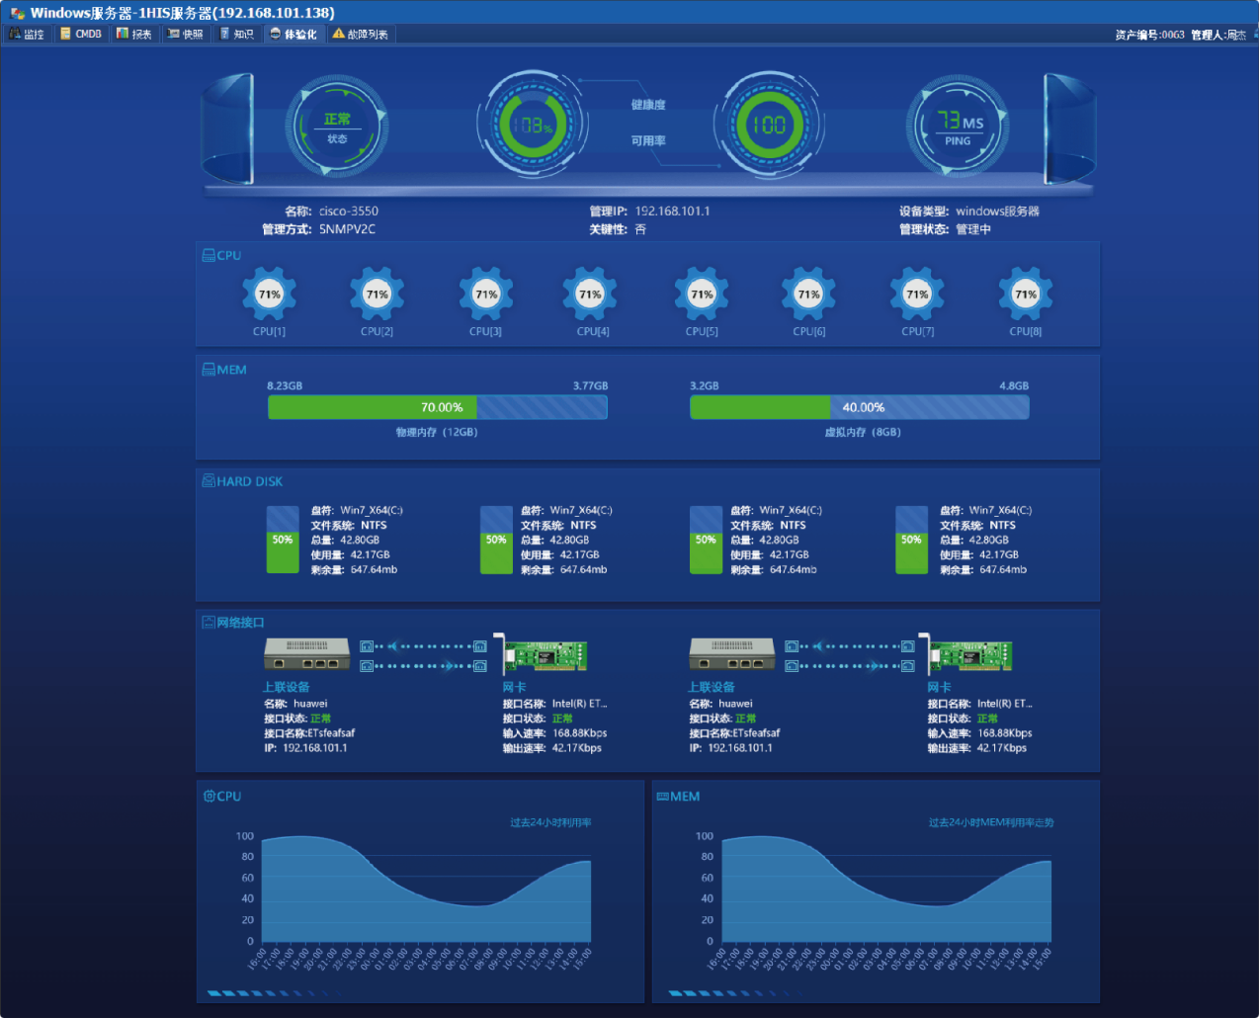
Task: Switch to the CMDB tab
Action: tap(80, 34)
